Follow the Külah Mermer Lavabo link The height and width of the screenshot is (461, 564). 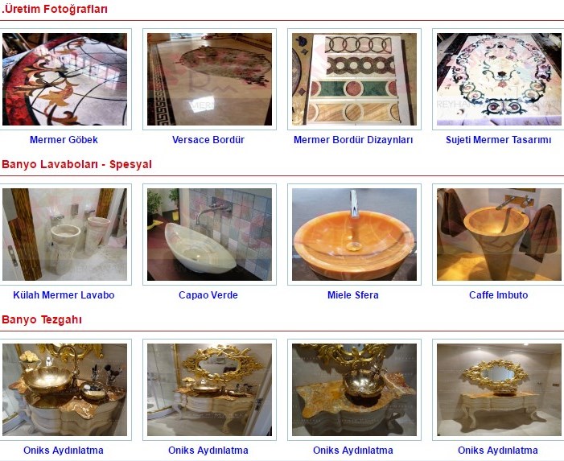click(64, 295)
